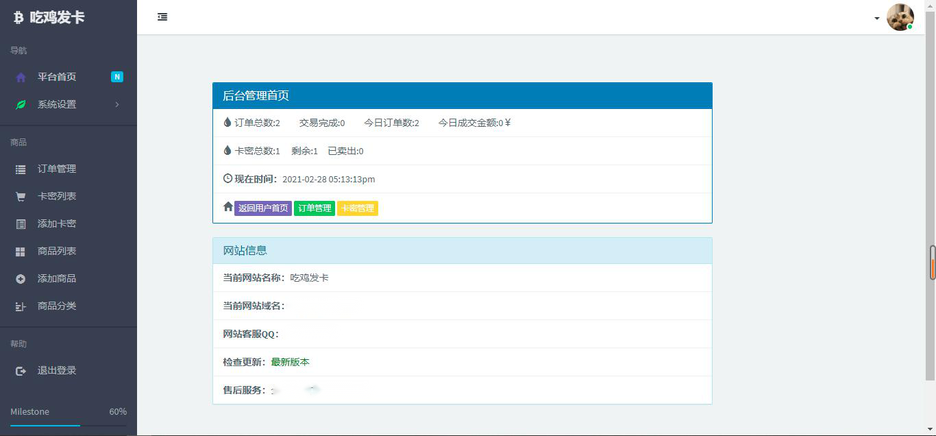Click the shopping cart icon for 卡密列表

coord(21,197)
